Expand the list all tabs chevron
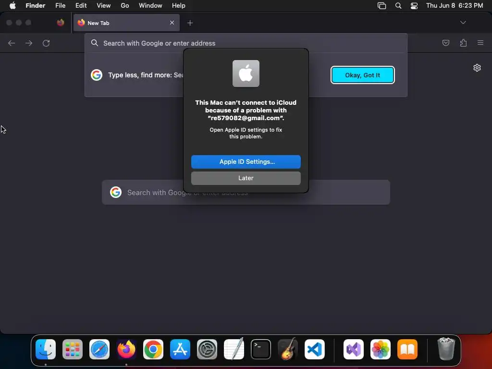Screen dimensions: 492x369 [x=463, y=23]
